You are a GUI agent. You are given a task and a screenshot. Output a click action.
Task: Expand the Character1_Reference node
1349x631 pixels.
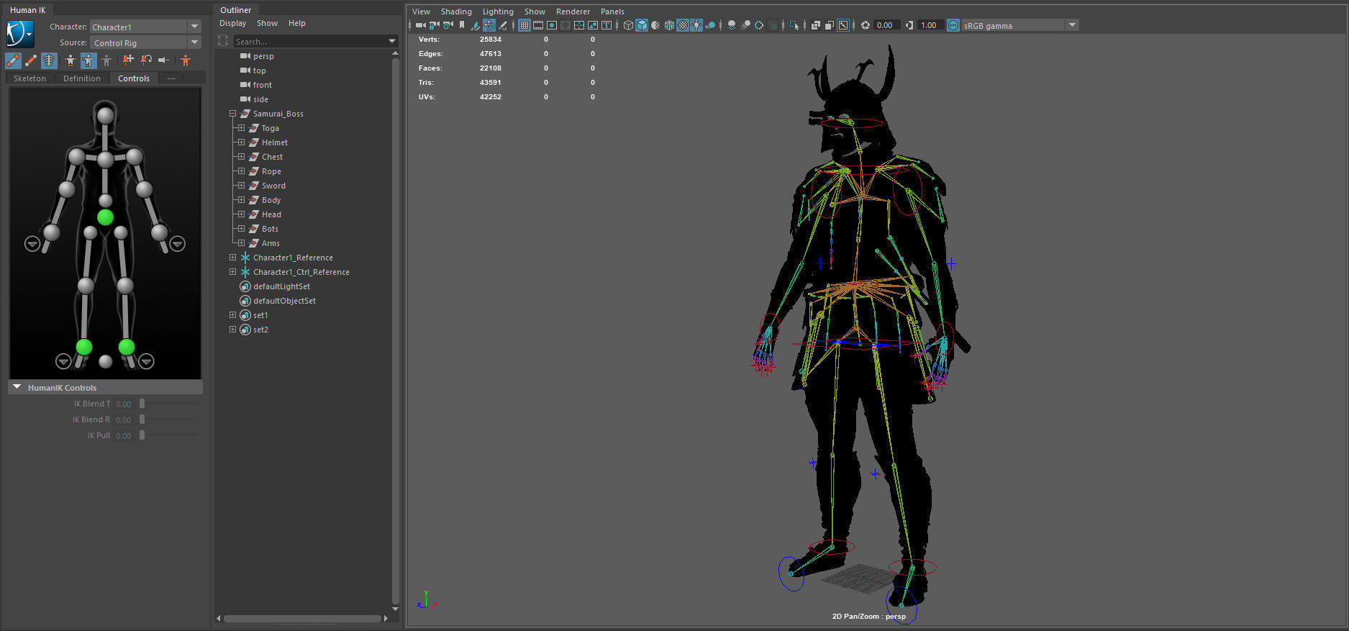point(232,258)
